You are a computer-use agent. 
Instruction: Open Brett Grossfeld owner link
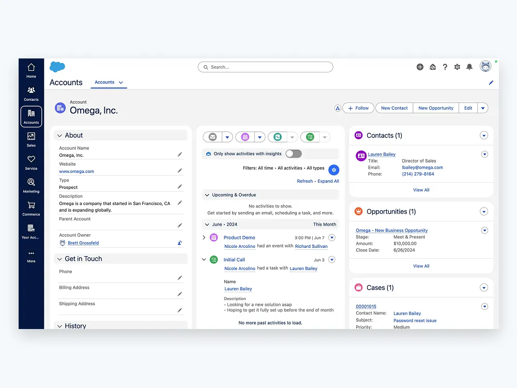[83, 243]
